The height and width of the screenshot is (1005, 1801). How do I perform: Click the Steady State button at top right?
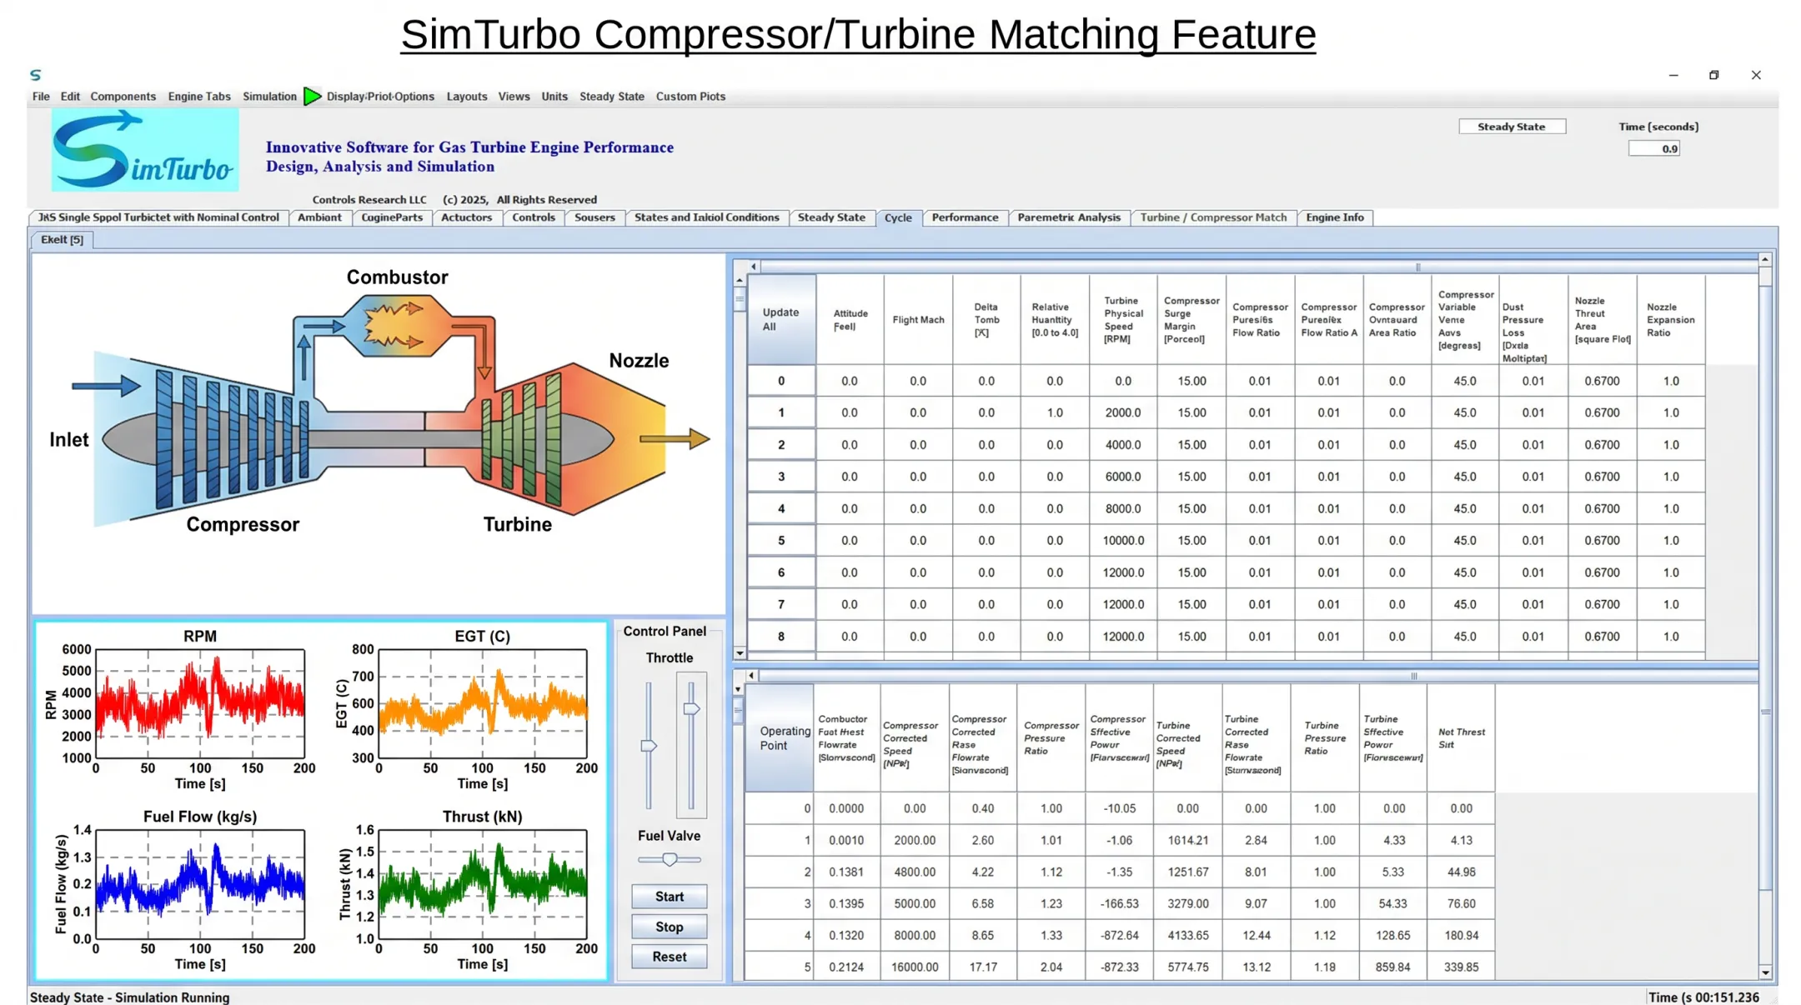tap(1512, 127)
